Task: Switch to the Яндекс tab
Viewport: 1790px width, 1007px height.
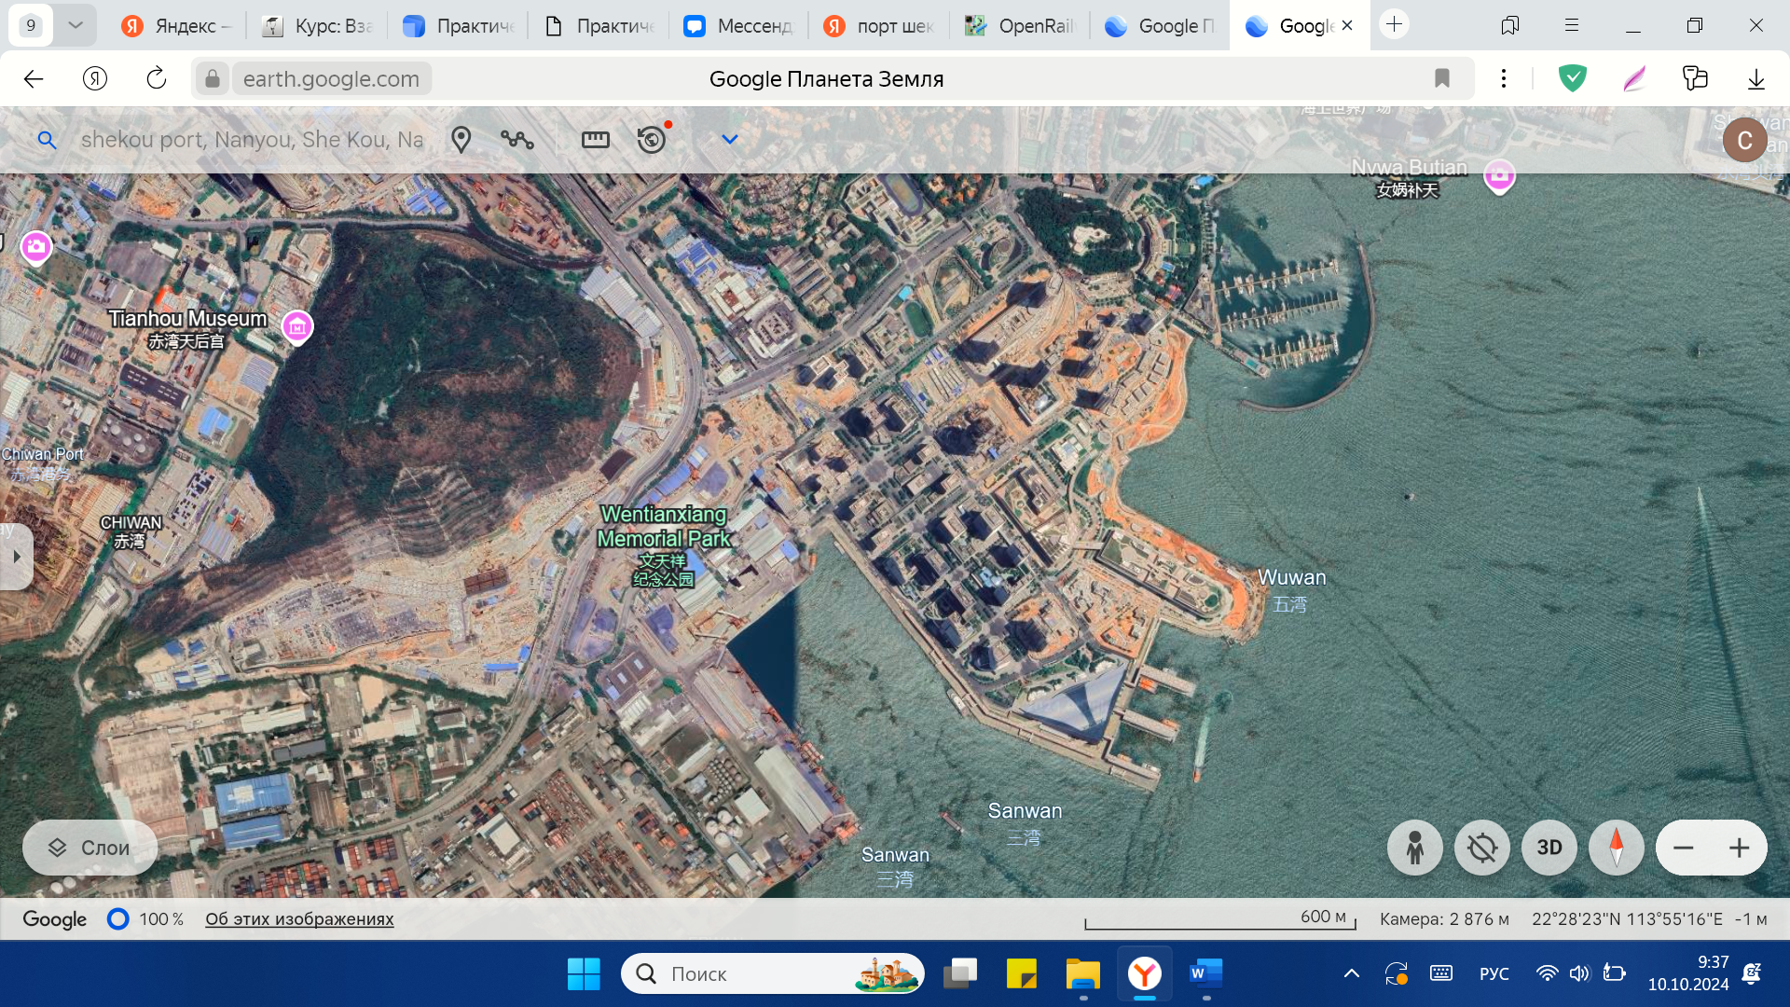Action: (175, 26)
